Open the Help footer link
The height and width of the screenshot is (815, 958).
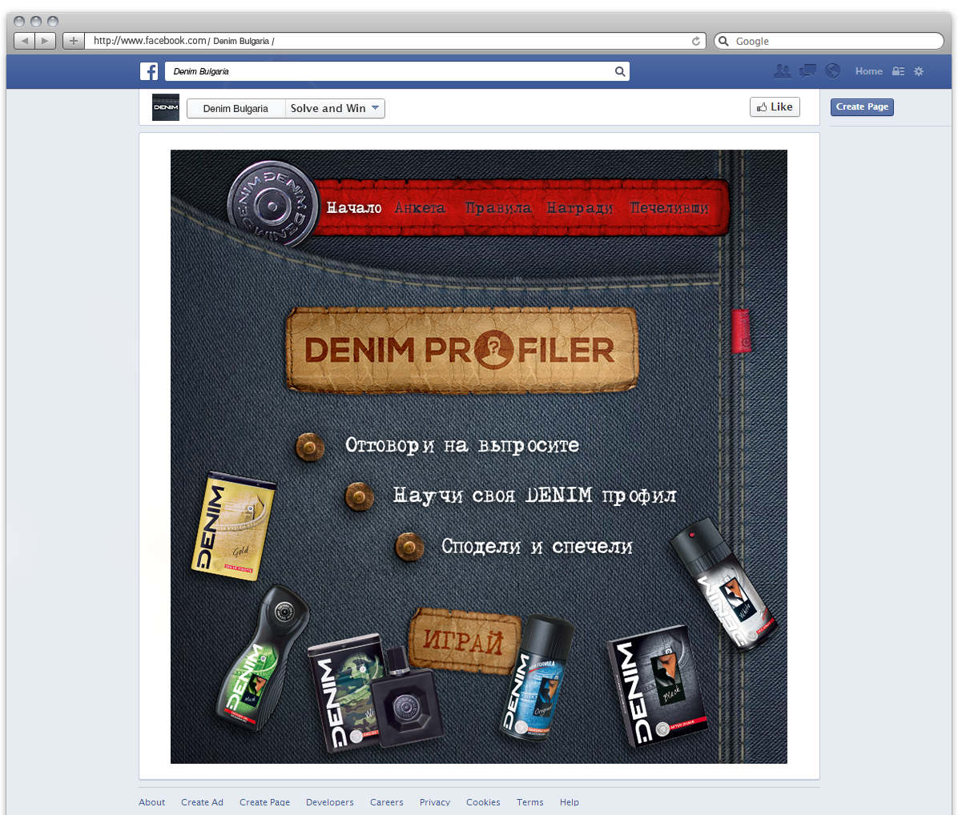click(570, 802)
